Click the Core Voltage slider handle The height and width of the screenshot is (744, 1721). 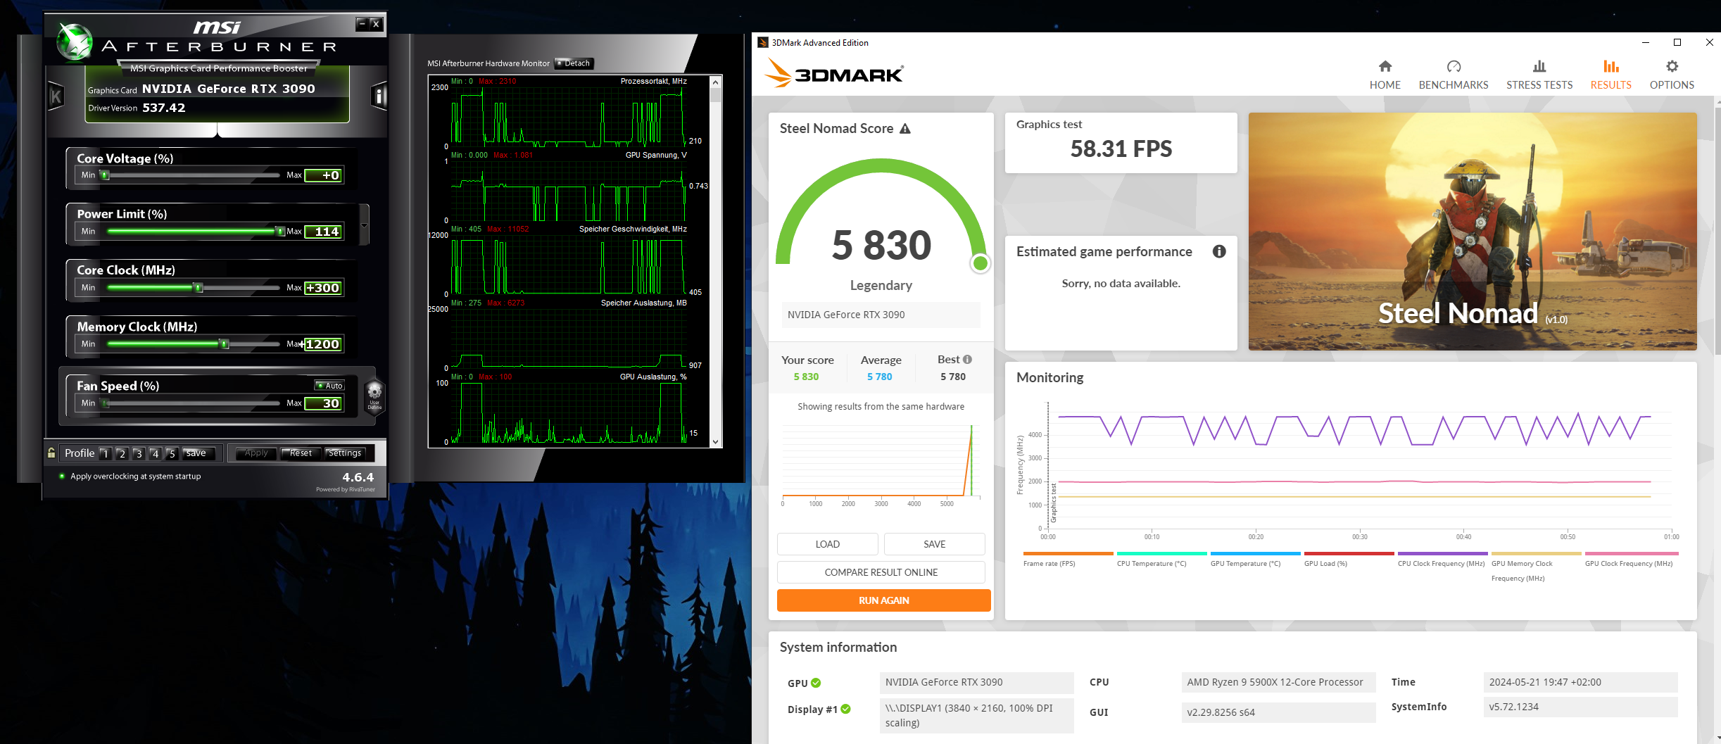pyautogui.click(x=105, y=175)
